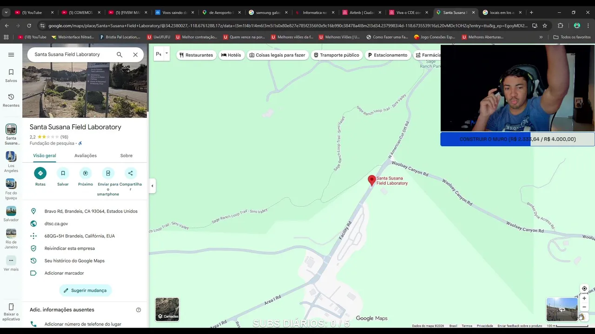The height and width of the screenshot is (334, 595).
Task: Click the place header photo
Action: point(85,81)
